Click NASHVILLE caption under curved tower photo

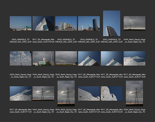coord(112,41)
